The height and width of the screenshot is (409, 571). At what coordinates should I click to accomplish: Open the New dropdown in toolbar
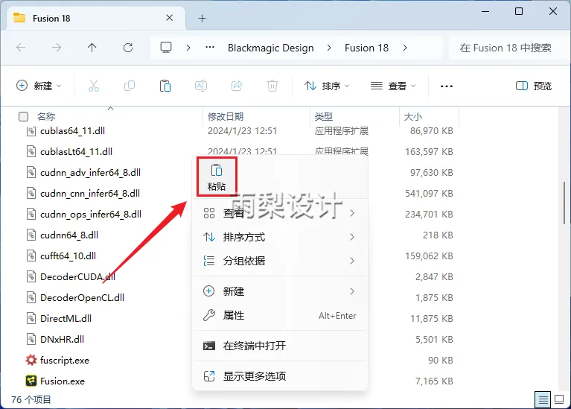pos(39,86)
